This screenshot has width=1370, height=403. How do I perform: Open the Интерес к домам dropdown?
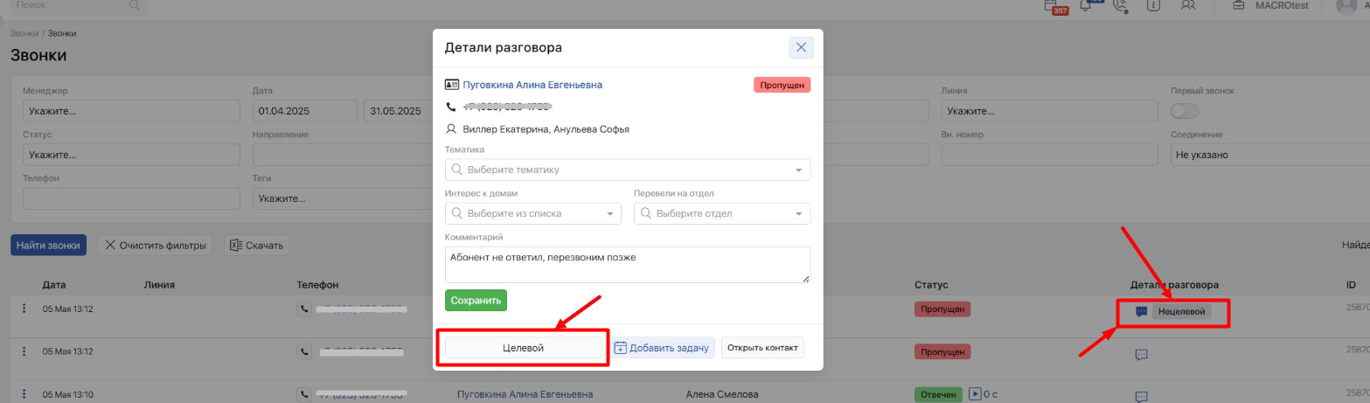point(533,213)
